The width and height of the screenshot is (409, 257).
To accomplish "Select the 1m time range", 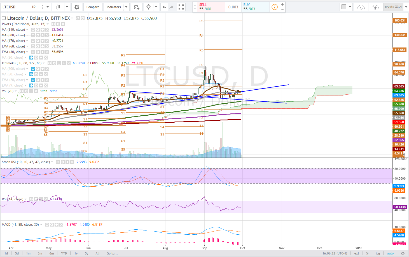I will point(29,253).
